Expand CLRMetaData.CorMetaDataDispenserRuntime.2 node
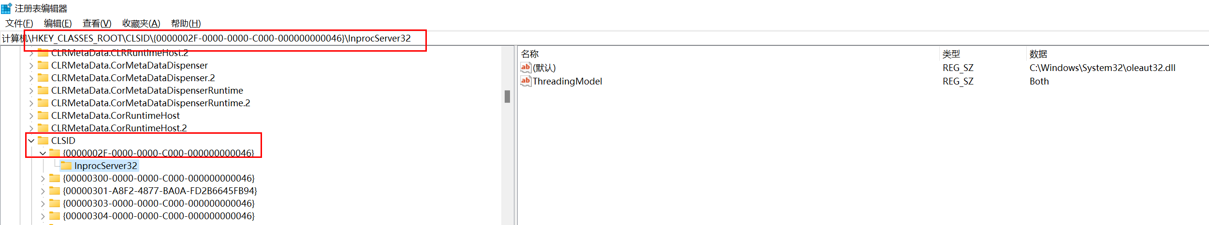Viewport: 1209px width, 225px height. tap(31, 103)
